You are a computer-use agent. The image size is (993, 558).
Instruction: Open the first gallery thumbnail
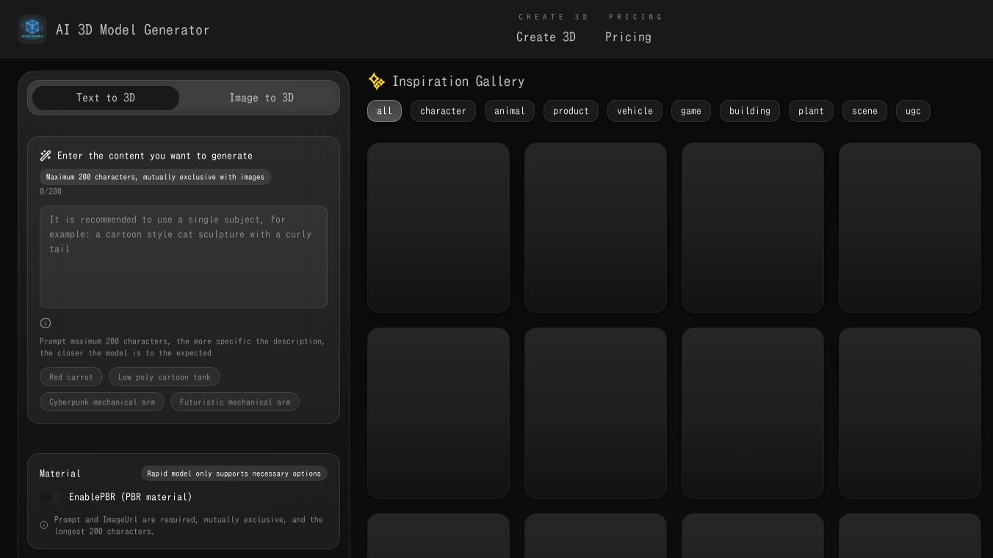[x=438, y=228]
